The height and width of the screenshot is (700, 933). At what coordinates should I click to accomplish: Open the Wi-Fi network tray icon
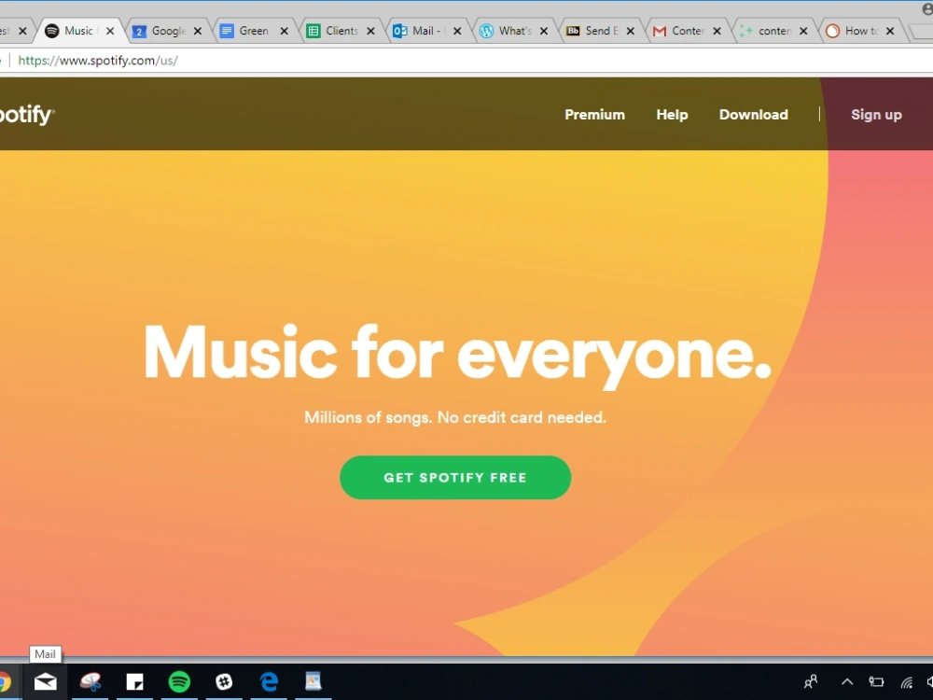click(x=906, y=682)
